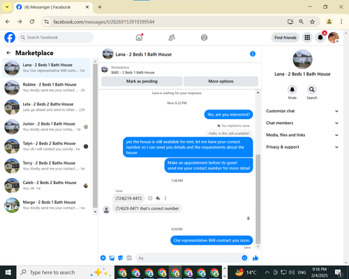Open the Home feed icon

click(x=139, y=37)
